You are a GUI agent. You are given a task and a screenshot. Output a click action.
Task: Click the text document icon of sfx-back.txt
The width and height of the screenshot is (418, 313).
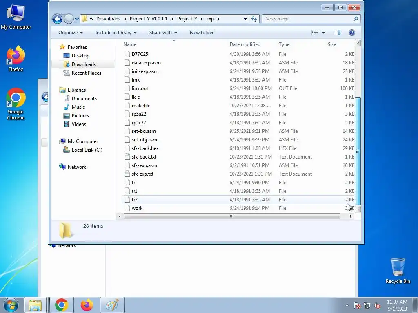127,157
